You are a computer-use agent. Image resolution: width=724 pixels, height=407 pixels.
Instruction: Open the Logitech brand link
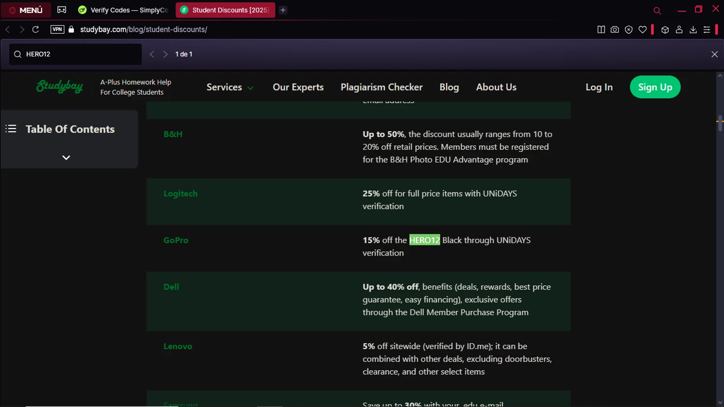[181, 194]
